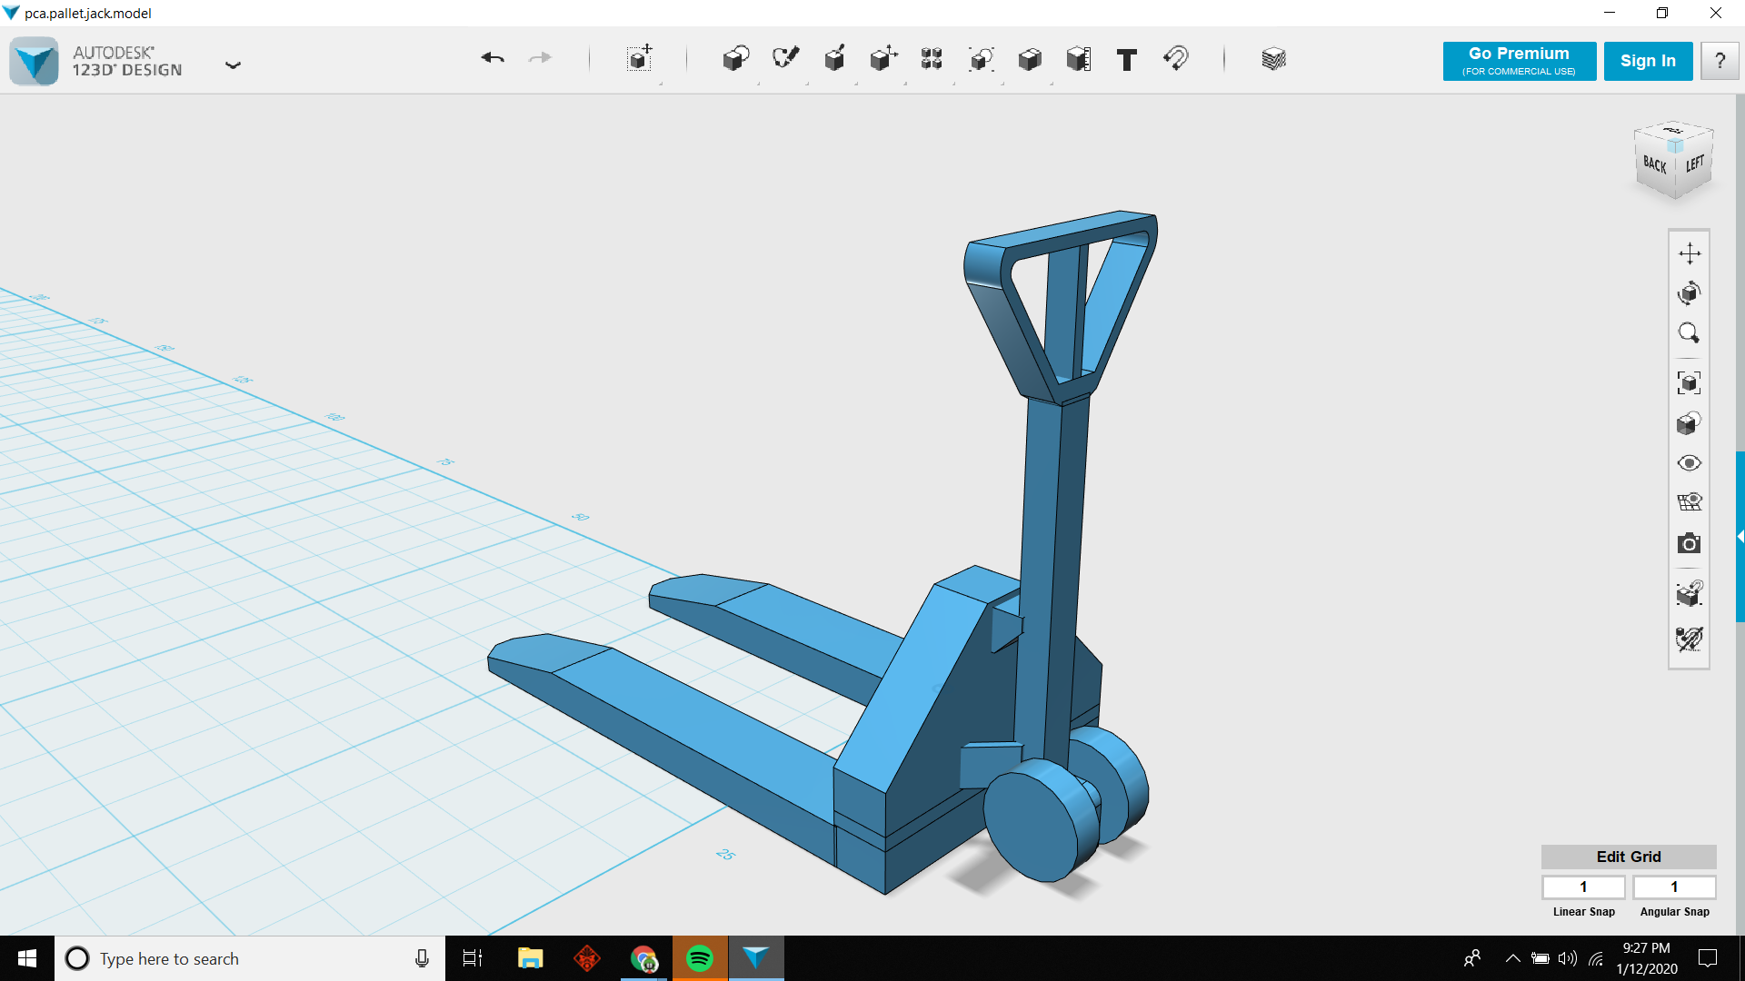Open the Combine tool
The width and height of the screenshot is (1745, 981).
click(1030, 59)
